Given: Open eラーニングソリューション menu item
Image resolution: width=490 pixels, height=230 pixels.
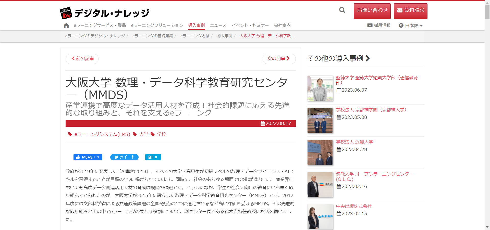Looking at the screenshot, I should coord(157,25).
